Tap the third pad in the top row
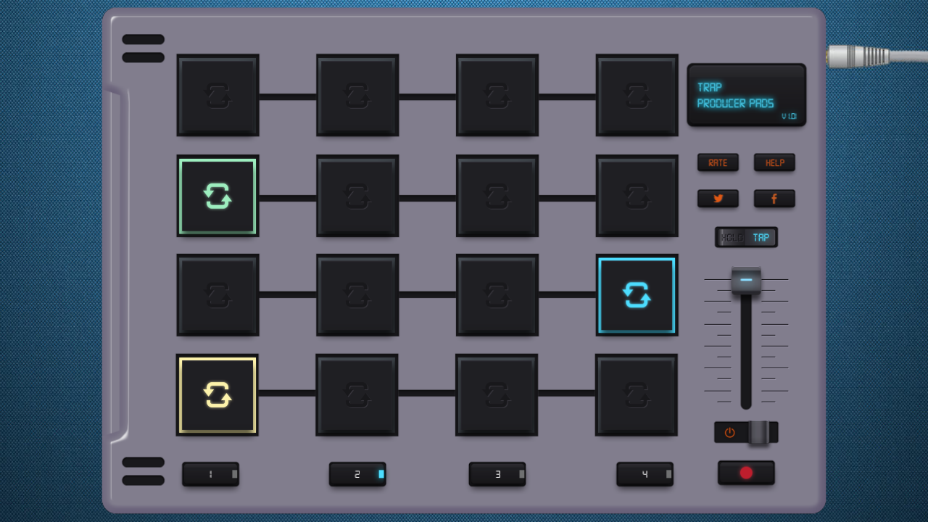The height and width of the screenshot is (522, 928). coord(497,95)
